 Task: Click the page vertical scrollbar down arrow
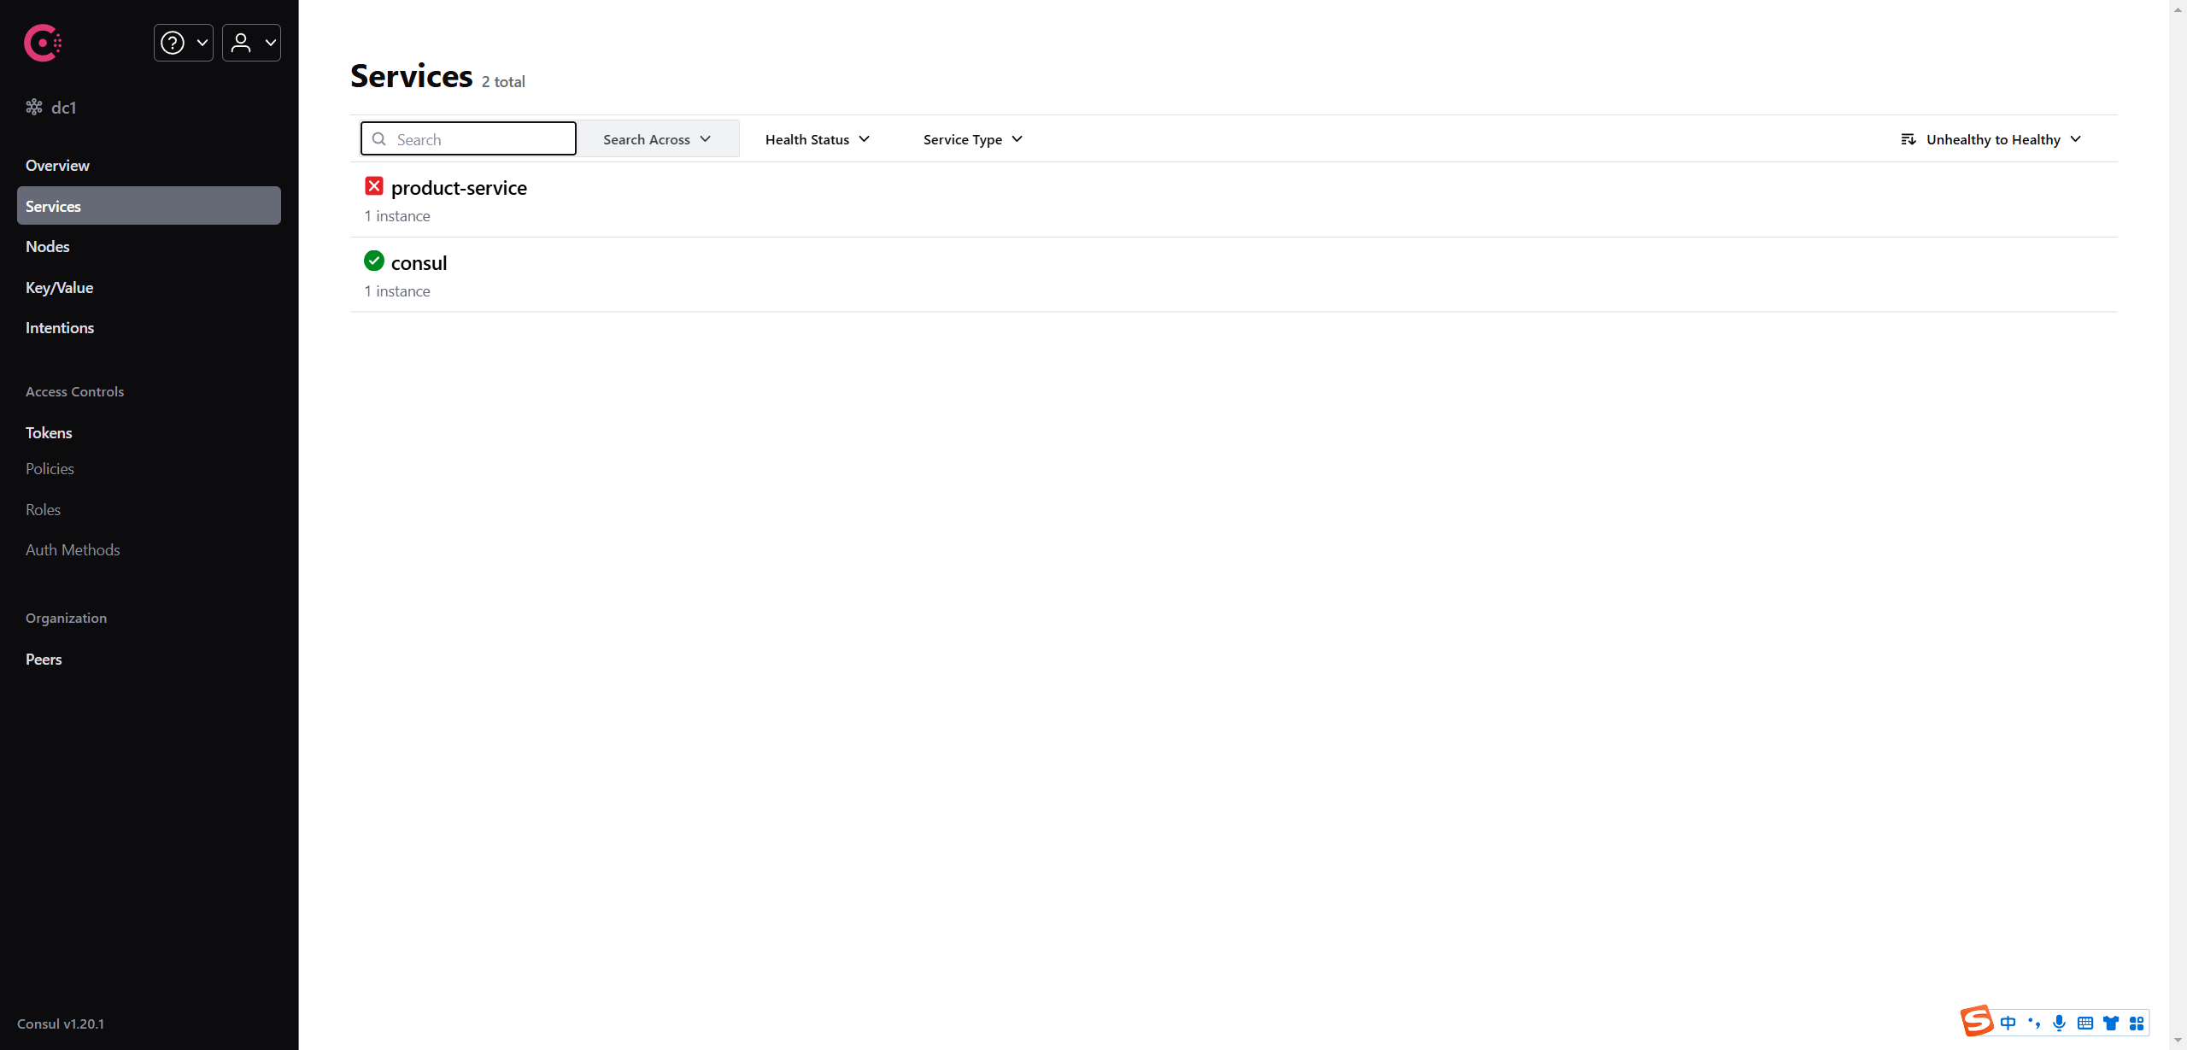tap(2178, 1041)
